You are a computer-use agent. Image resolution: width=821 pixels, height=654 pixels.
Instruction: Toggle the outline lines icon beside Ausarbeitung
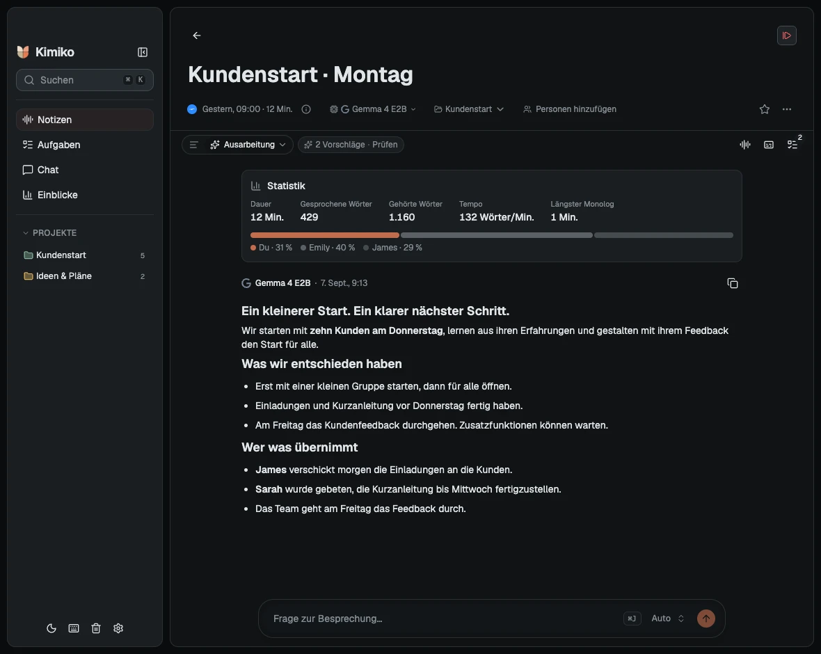(193, 145)
